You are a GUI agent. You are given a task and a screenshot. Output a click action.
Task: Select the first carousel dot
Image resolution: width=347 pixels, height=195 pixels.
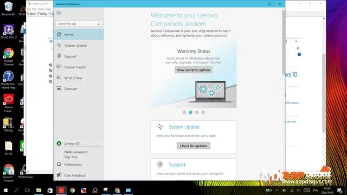pyautogui.click(x=184, y=112)
